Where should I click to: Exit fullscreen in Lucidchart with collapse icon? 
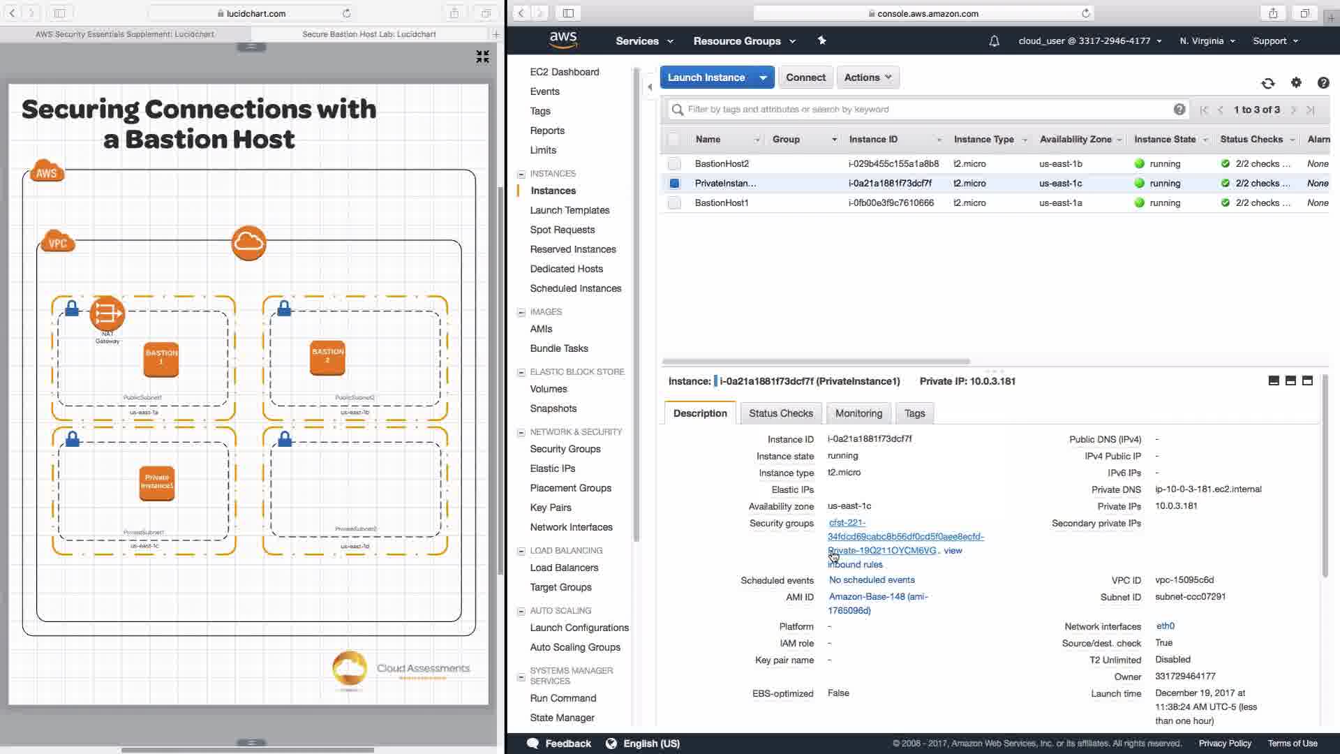tap(482, 57)
